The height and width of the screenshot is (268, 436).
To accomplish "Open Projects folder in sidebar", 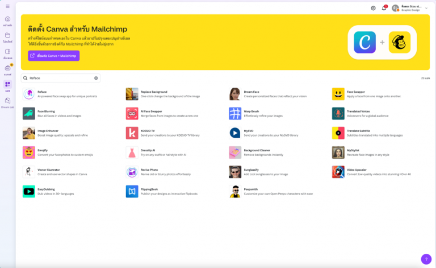I will [7, 38].
